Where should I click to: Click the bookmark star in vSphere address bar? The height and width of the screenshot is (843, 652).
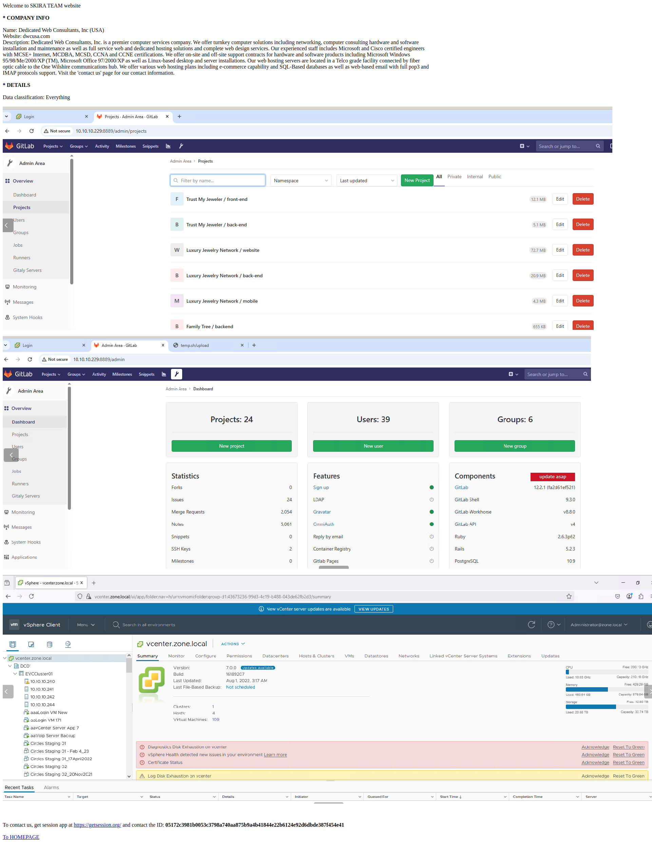click(x=569, y=596)
